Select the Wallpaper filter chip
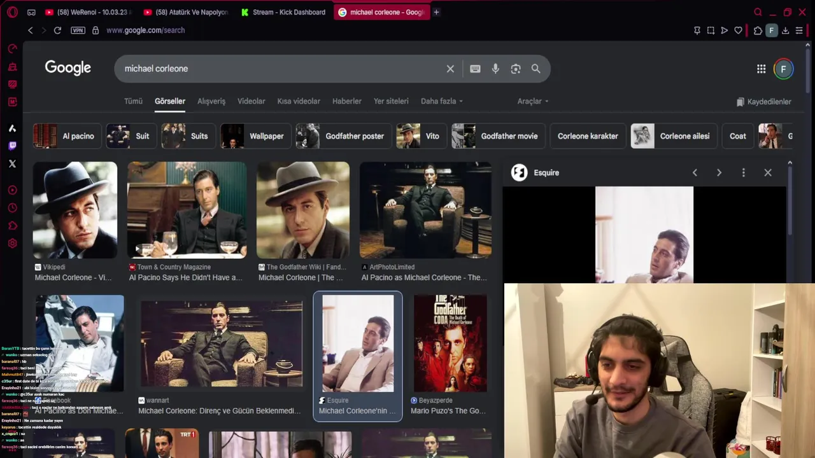815x458 pixels. (x=255, y=136)
